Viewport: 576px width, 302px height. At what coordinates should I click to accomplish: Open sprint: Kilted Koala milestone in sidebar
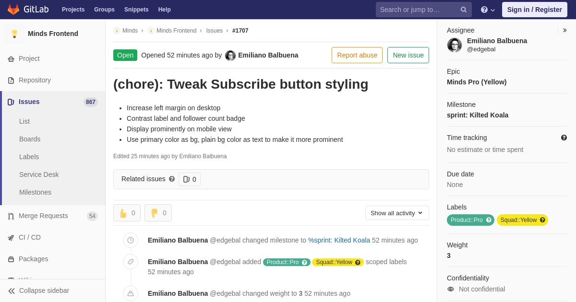click(478, 115)
